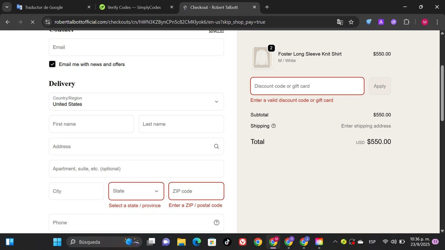
Task: Click the address search magnifier icon
Action: [217, 146]
